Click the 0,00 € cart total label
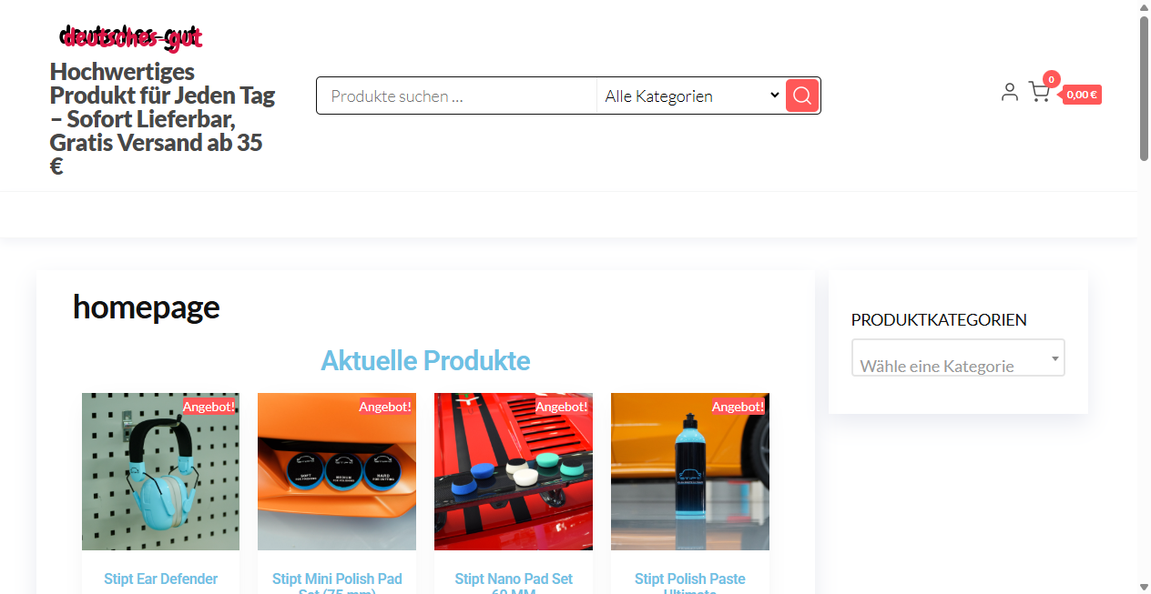The height and width of the screenshot is (594, 1151). point(1082,95)
